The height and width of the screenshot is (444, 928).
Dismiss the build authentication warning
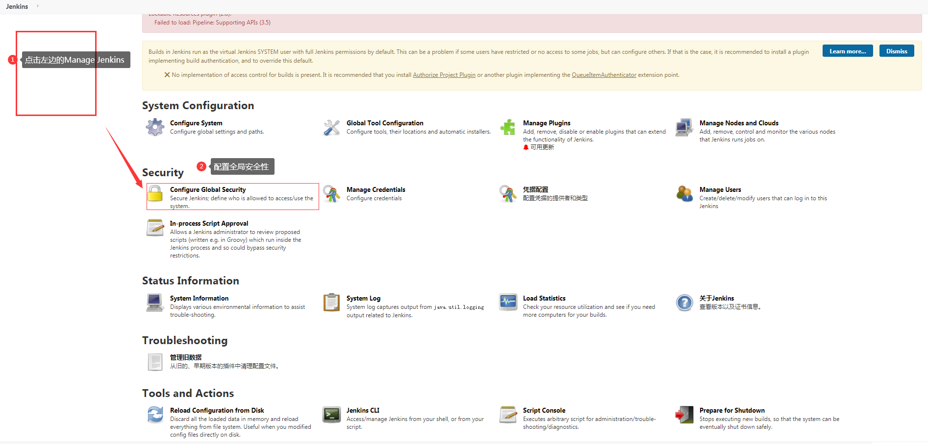896,51
